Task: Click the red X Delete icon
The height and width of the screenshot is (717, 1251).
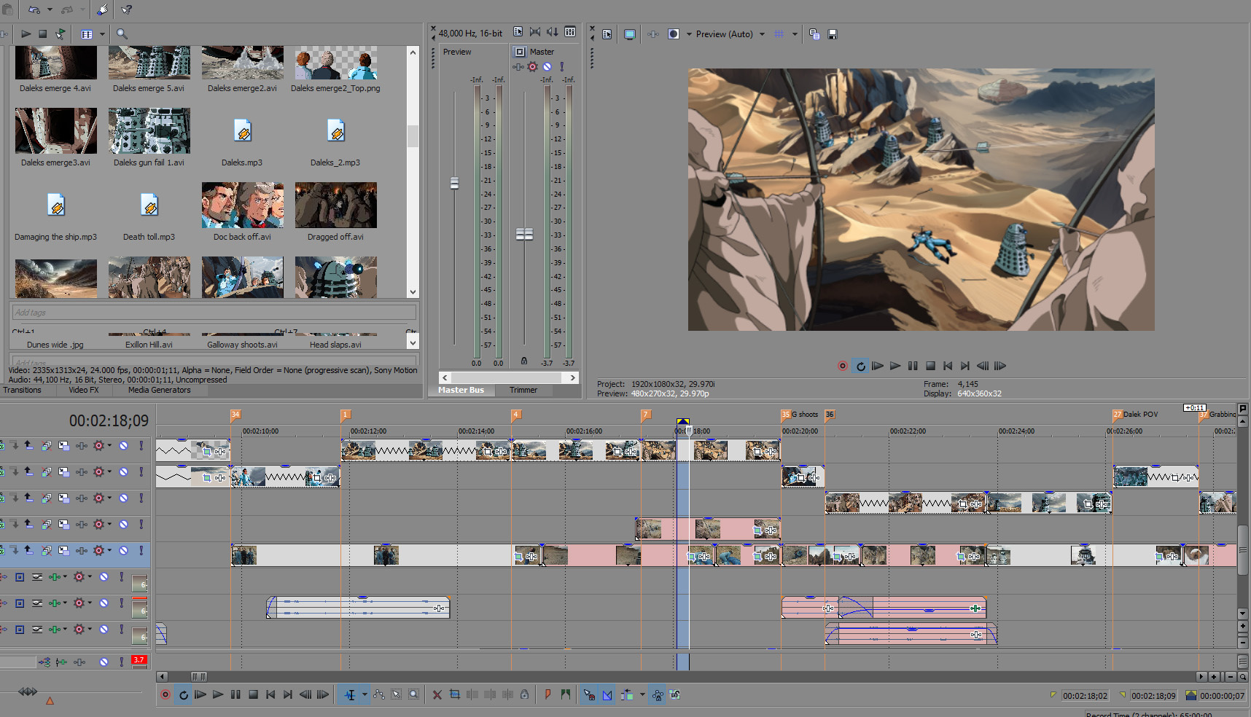Action: [437, 695]
